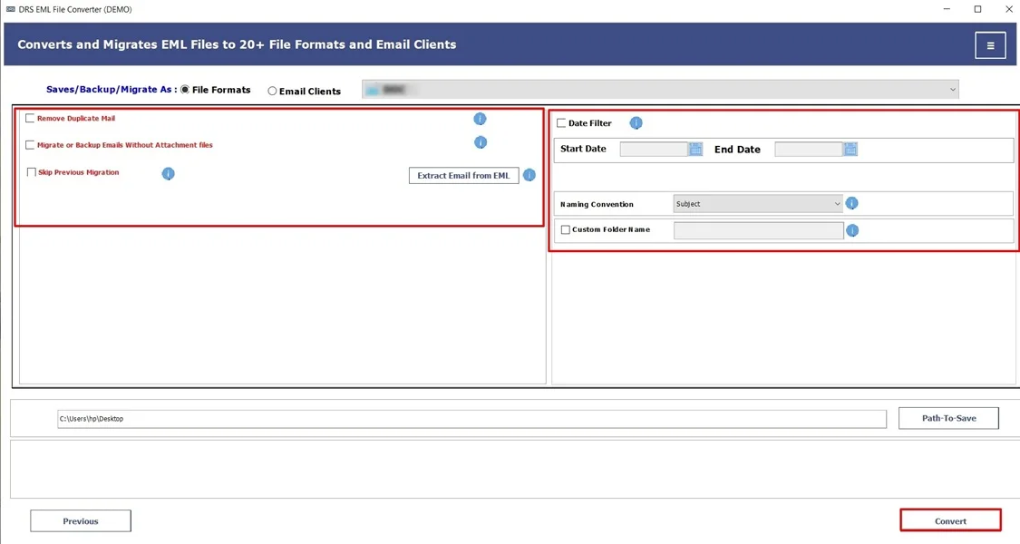Image resolution: width=1020 pixels, height=544 pixels.
Task: Click the info icon beside Without Attachment files option
Action: [481, 142]
